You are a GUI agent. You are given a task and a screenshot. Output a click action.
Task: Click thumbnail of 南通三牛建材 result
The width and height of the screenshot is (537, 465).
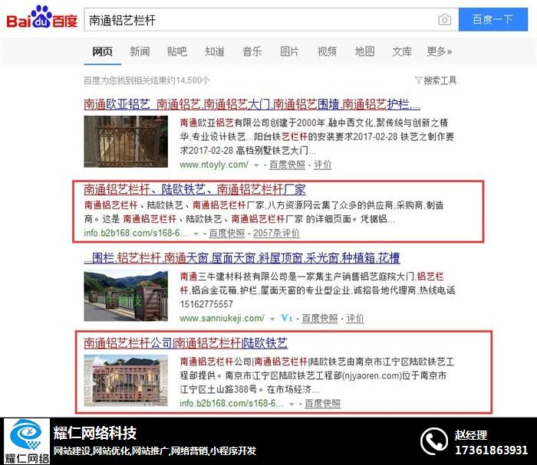pos(126,296)
